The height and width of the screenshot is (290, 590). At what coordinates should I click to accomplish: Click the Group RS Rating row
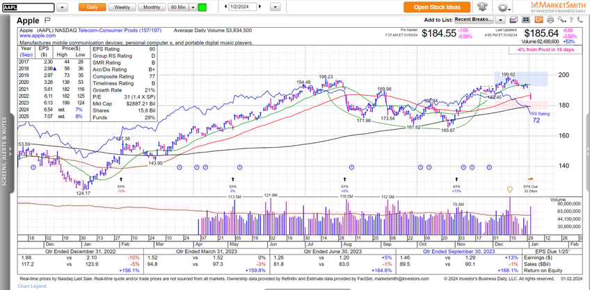(x=123, y=56)
